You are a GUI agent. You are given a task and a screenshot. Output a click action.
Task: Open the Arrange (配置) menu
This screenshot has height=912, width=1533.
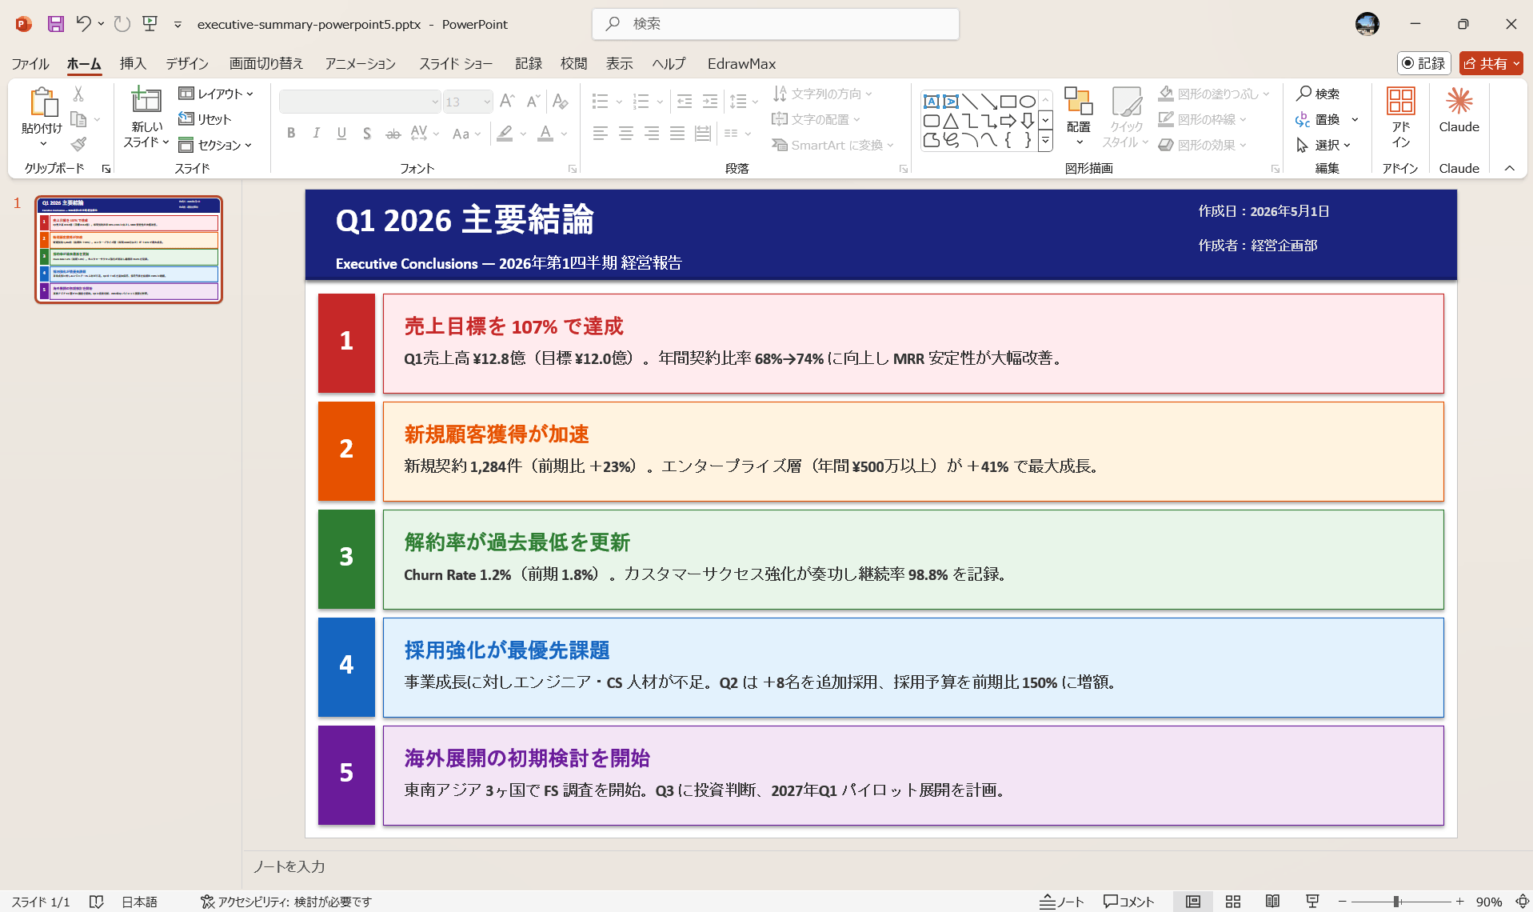pos(1078,117)
